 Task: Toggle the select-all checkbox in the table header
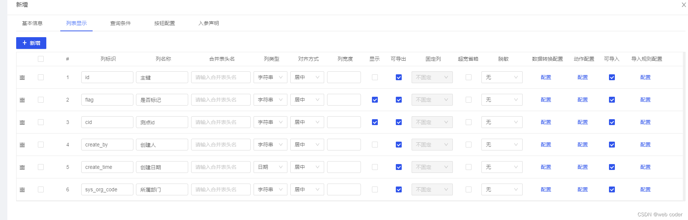click(x=41, y=59)
